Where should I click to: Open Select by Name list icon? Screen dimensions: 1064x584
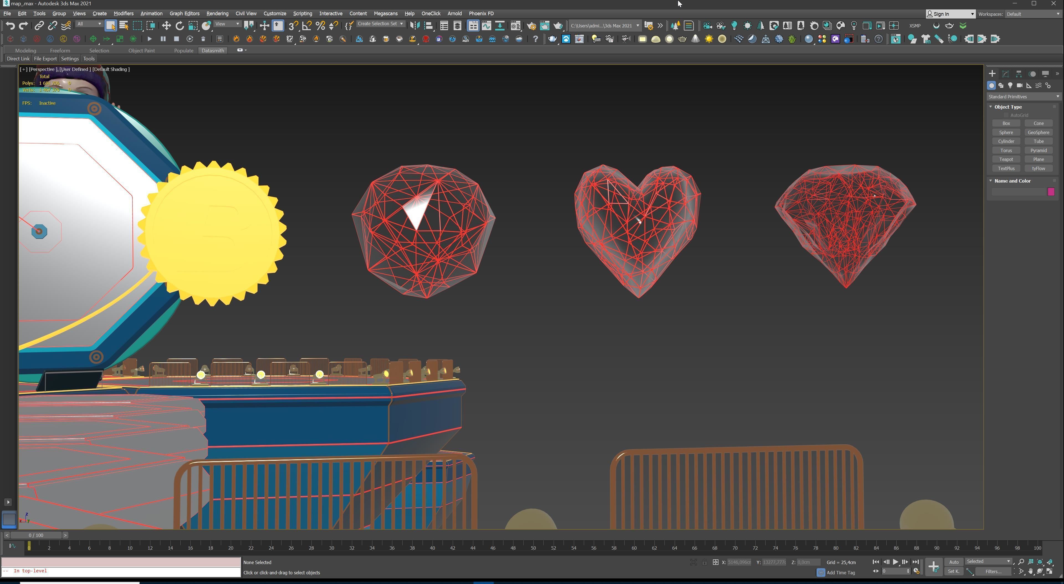124,25
